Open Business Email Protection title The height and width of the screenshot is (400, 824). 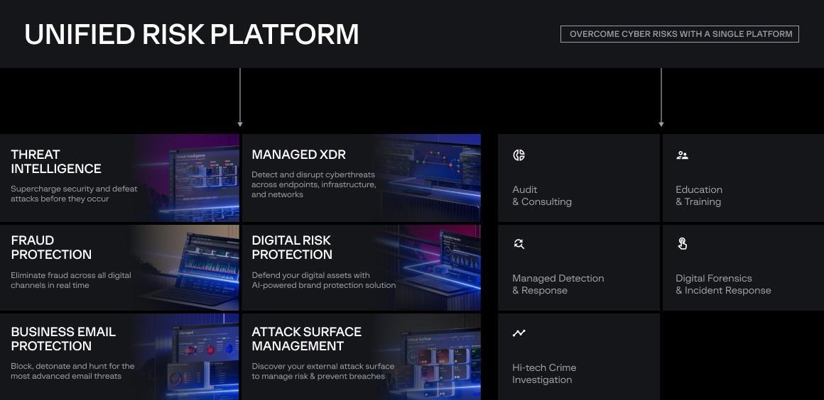pos(63,339)
